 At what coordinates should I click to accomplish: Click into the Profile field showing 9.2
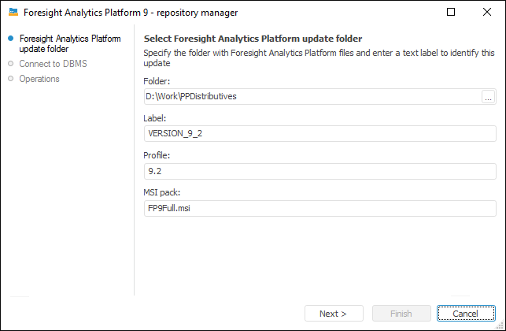[319, 171]
